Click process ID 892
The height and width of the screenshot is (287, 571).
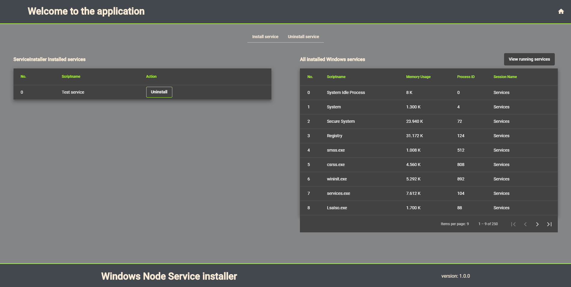461,179
